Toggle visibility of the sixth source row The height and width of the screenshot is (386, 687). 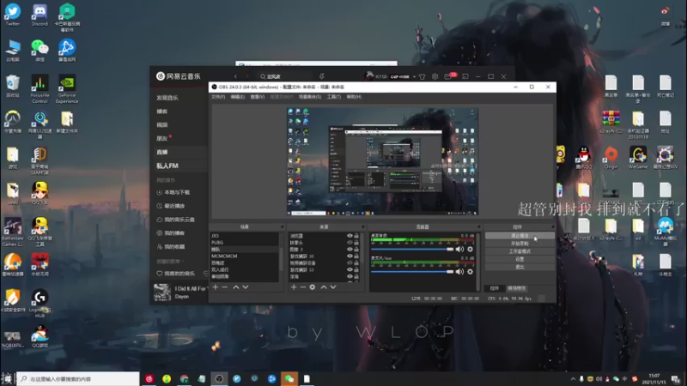point(350,269)
